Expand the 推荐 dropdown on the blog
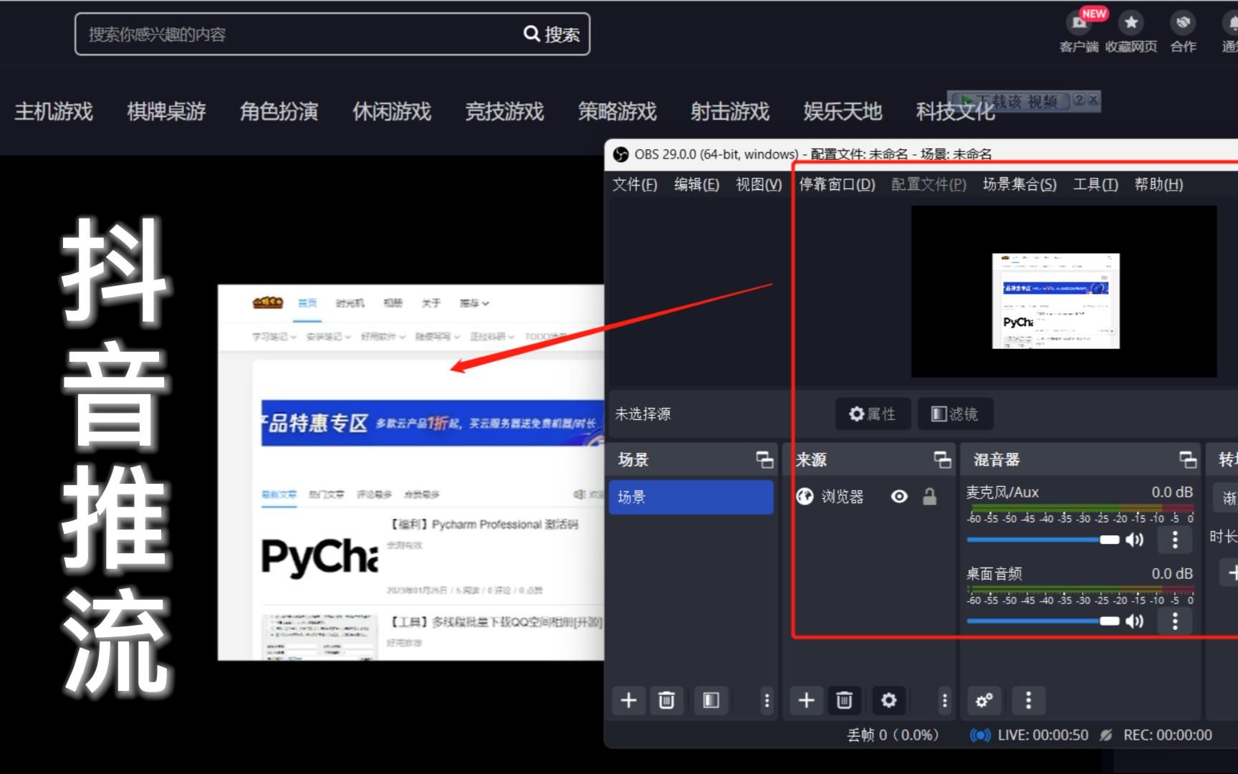This screenshot has height=774, width=1238. click(x=474, y=303)
